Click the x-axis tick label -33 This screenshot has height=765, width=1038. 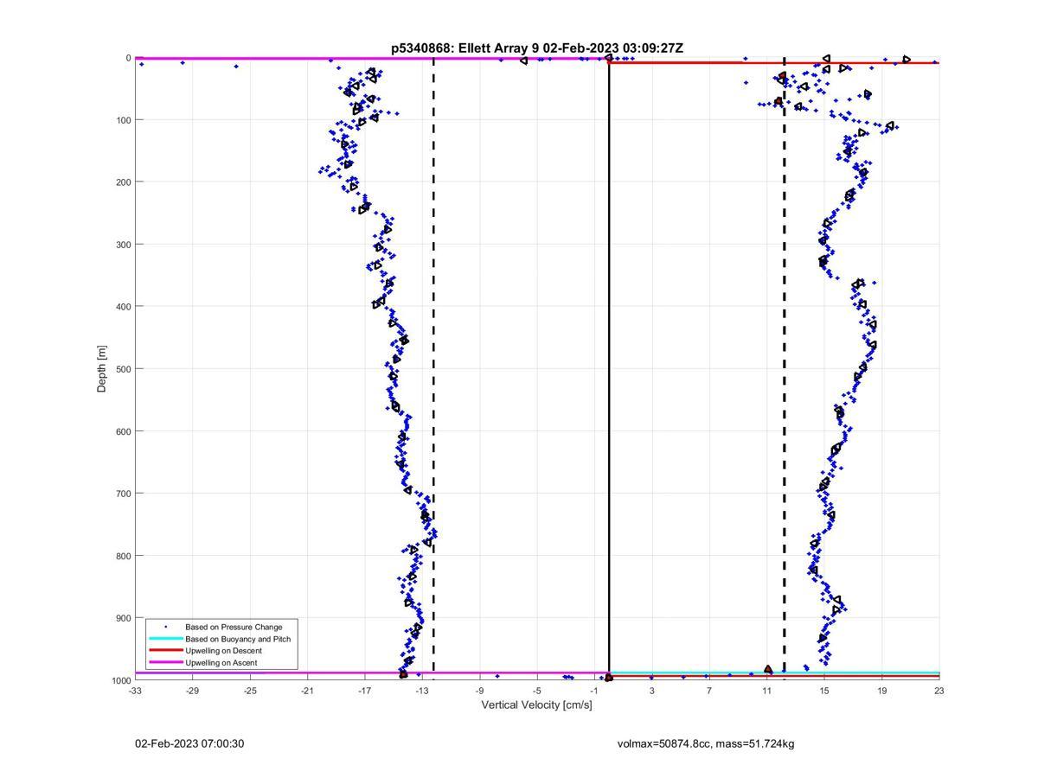point(135,691)
